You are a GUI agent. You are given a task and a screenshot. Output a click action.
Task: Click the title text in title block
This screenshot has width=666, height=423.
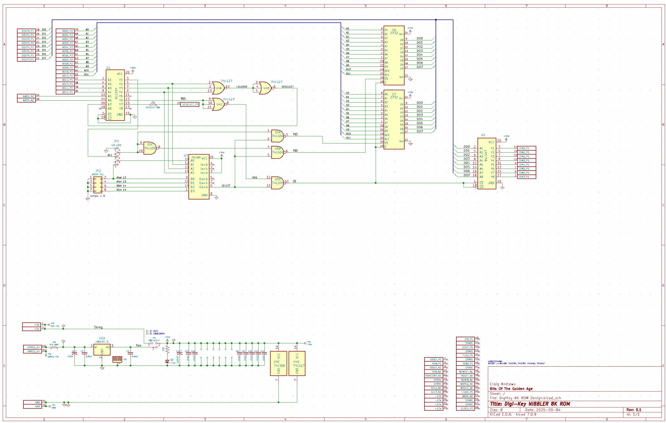pos(530,404)
